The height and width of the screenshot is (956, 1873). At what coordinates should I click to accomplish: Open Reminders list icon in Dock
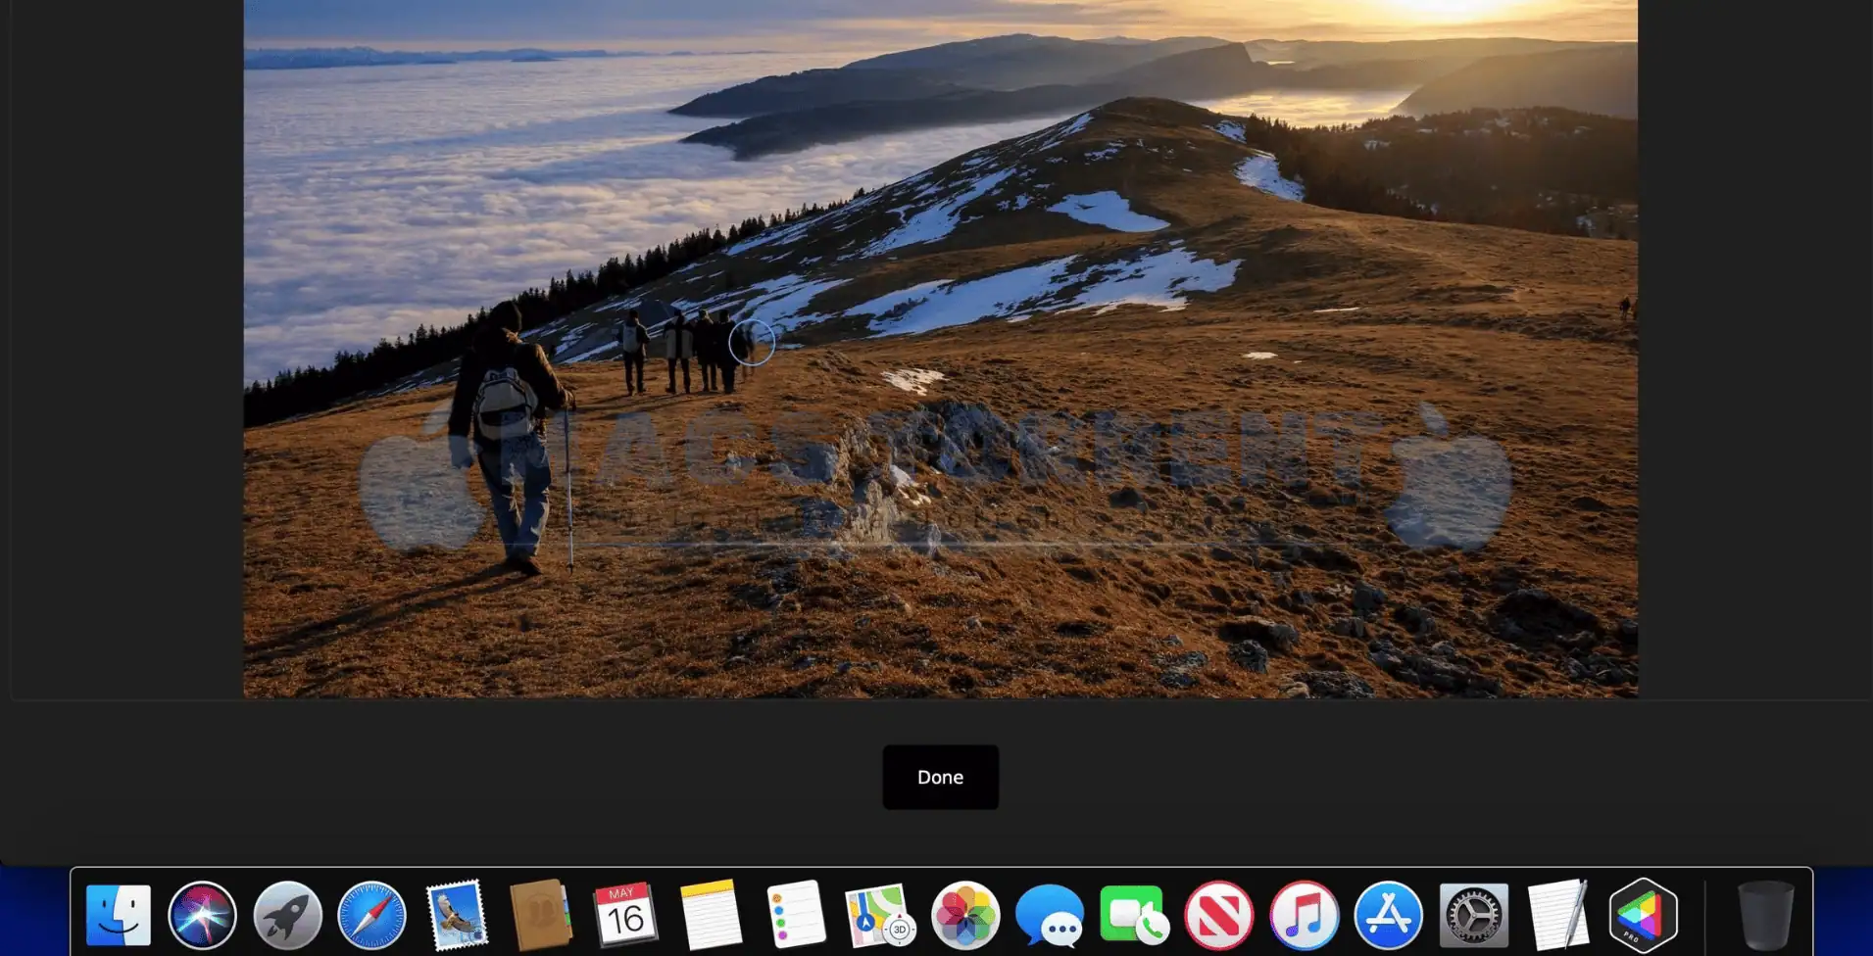pos(795,916)
